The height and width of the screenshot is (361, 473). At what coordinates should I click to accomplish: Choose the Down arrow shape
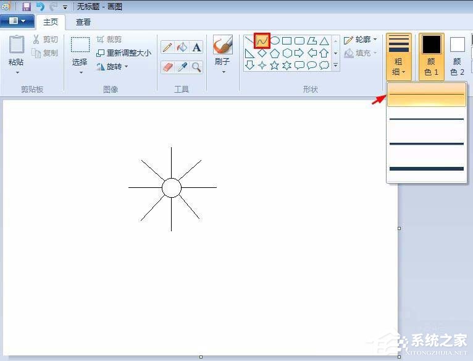click(249, 65)
